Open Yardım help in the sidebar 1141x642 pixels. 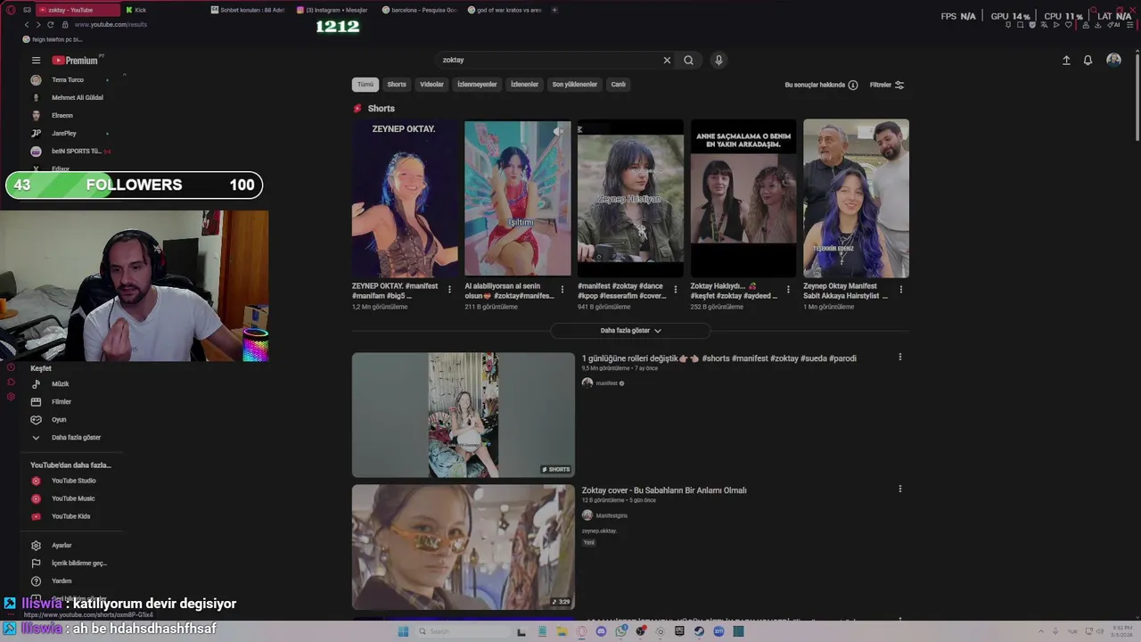[62, 581]
